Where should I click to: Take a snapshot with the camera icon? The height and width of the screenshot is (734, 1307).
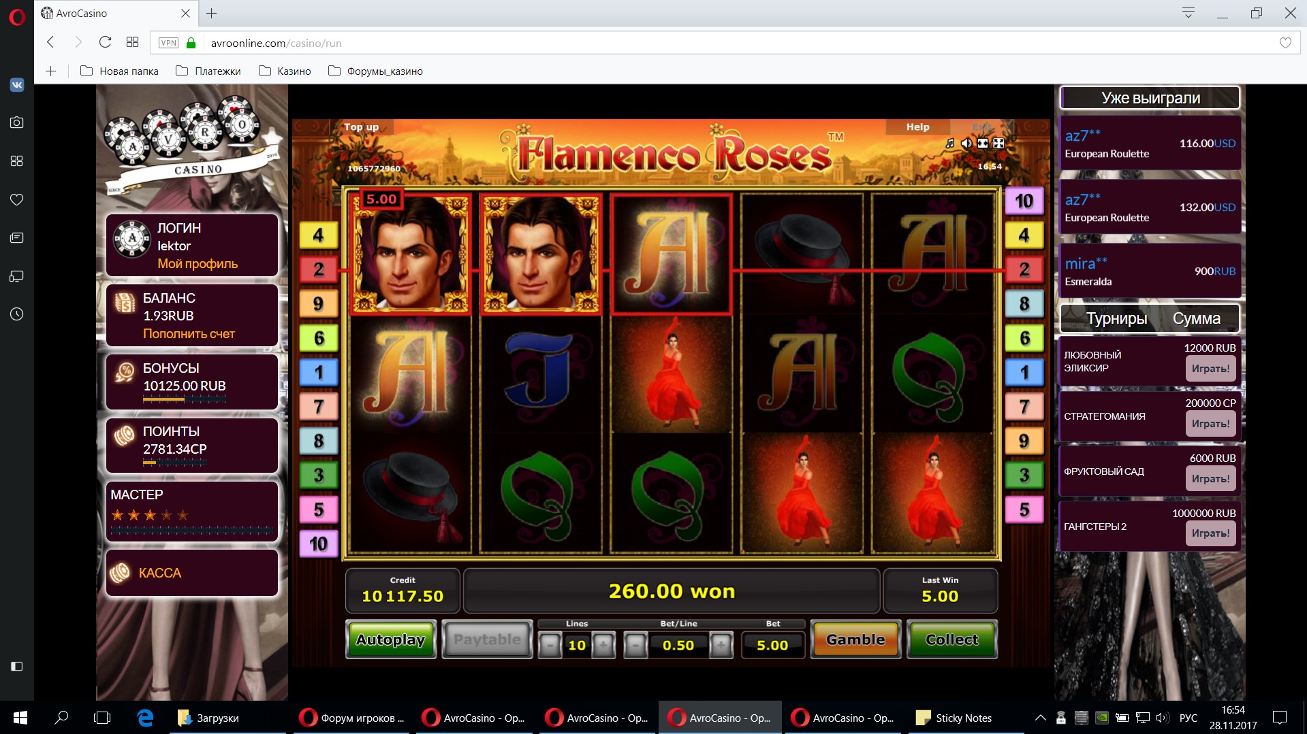[x=17, y=122]
